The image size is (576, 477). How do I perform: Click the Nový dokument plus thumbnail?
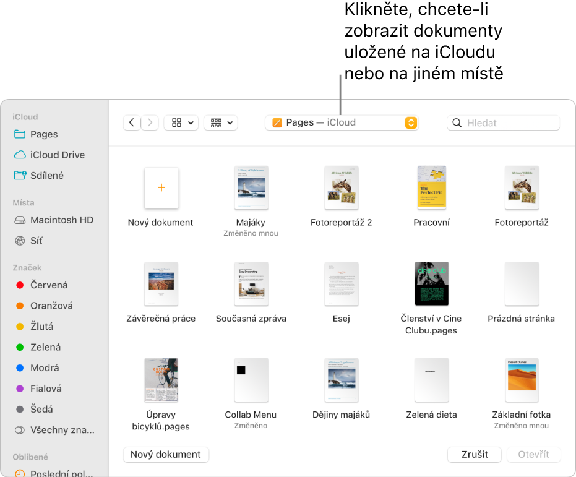pos(161,187)
